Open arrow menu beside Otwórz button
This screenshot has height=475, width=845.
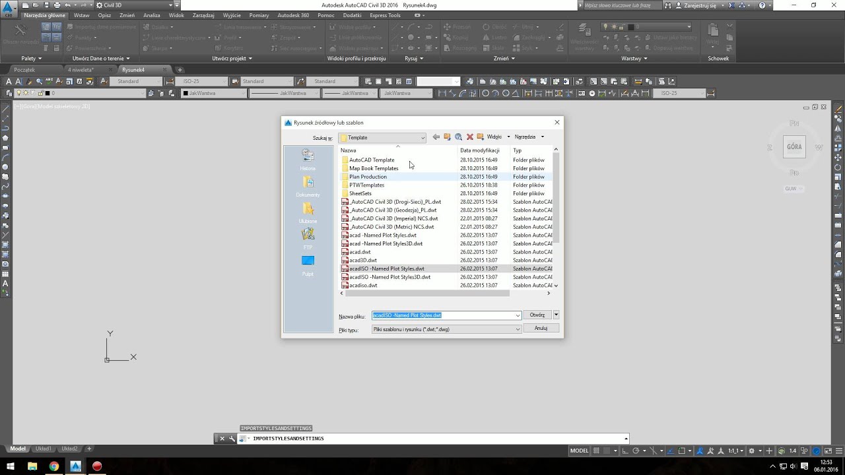(x=557, y=315)
